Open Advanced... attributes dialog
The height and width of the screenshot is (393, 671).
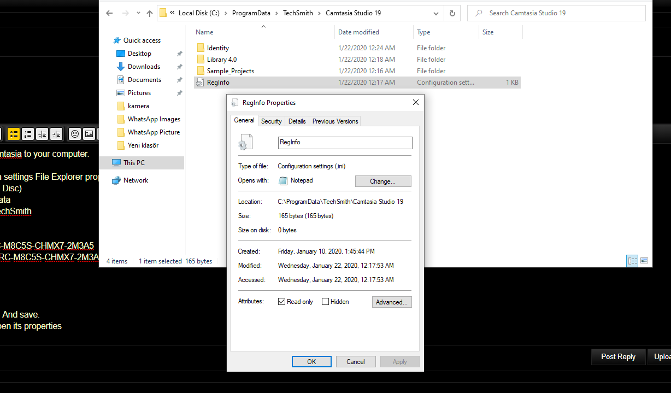tap(392, 302)
